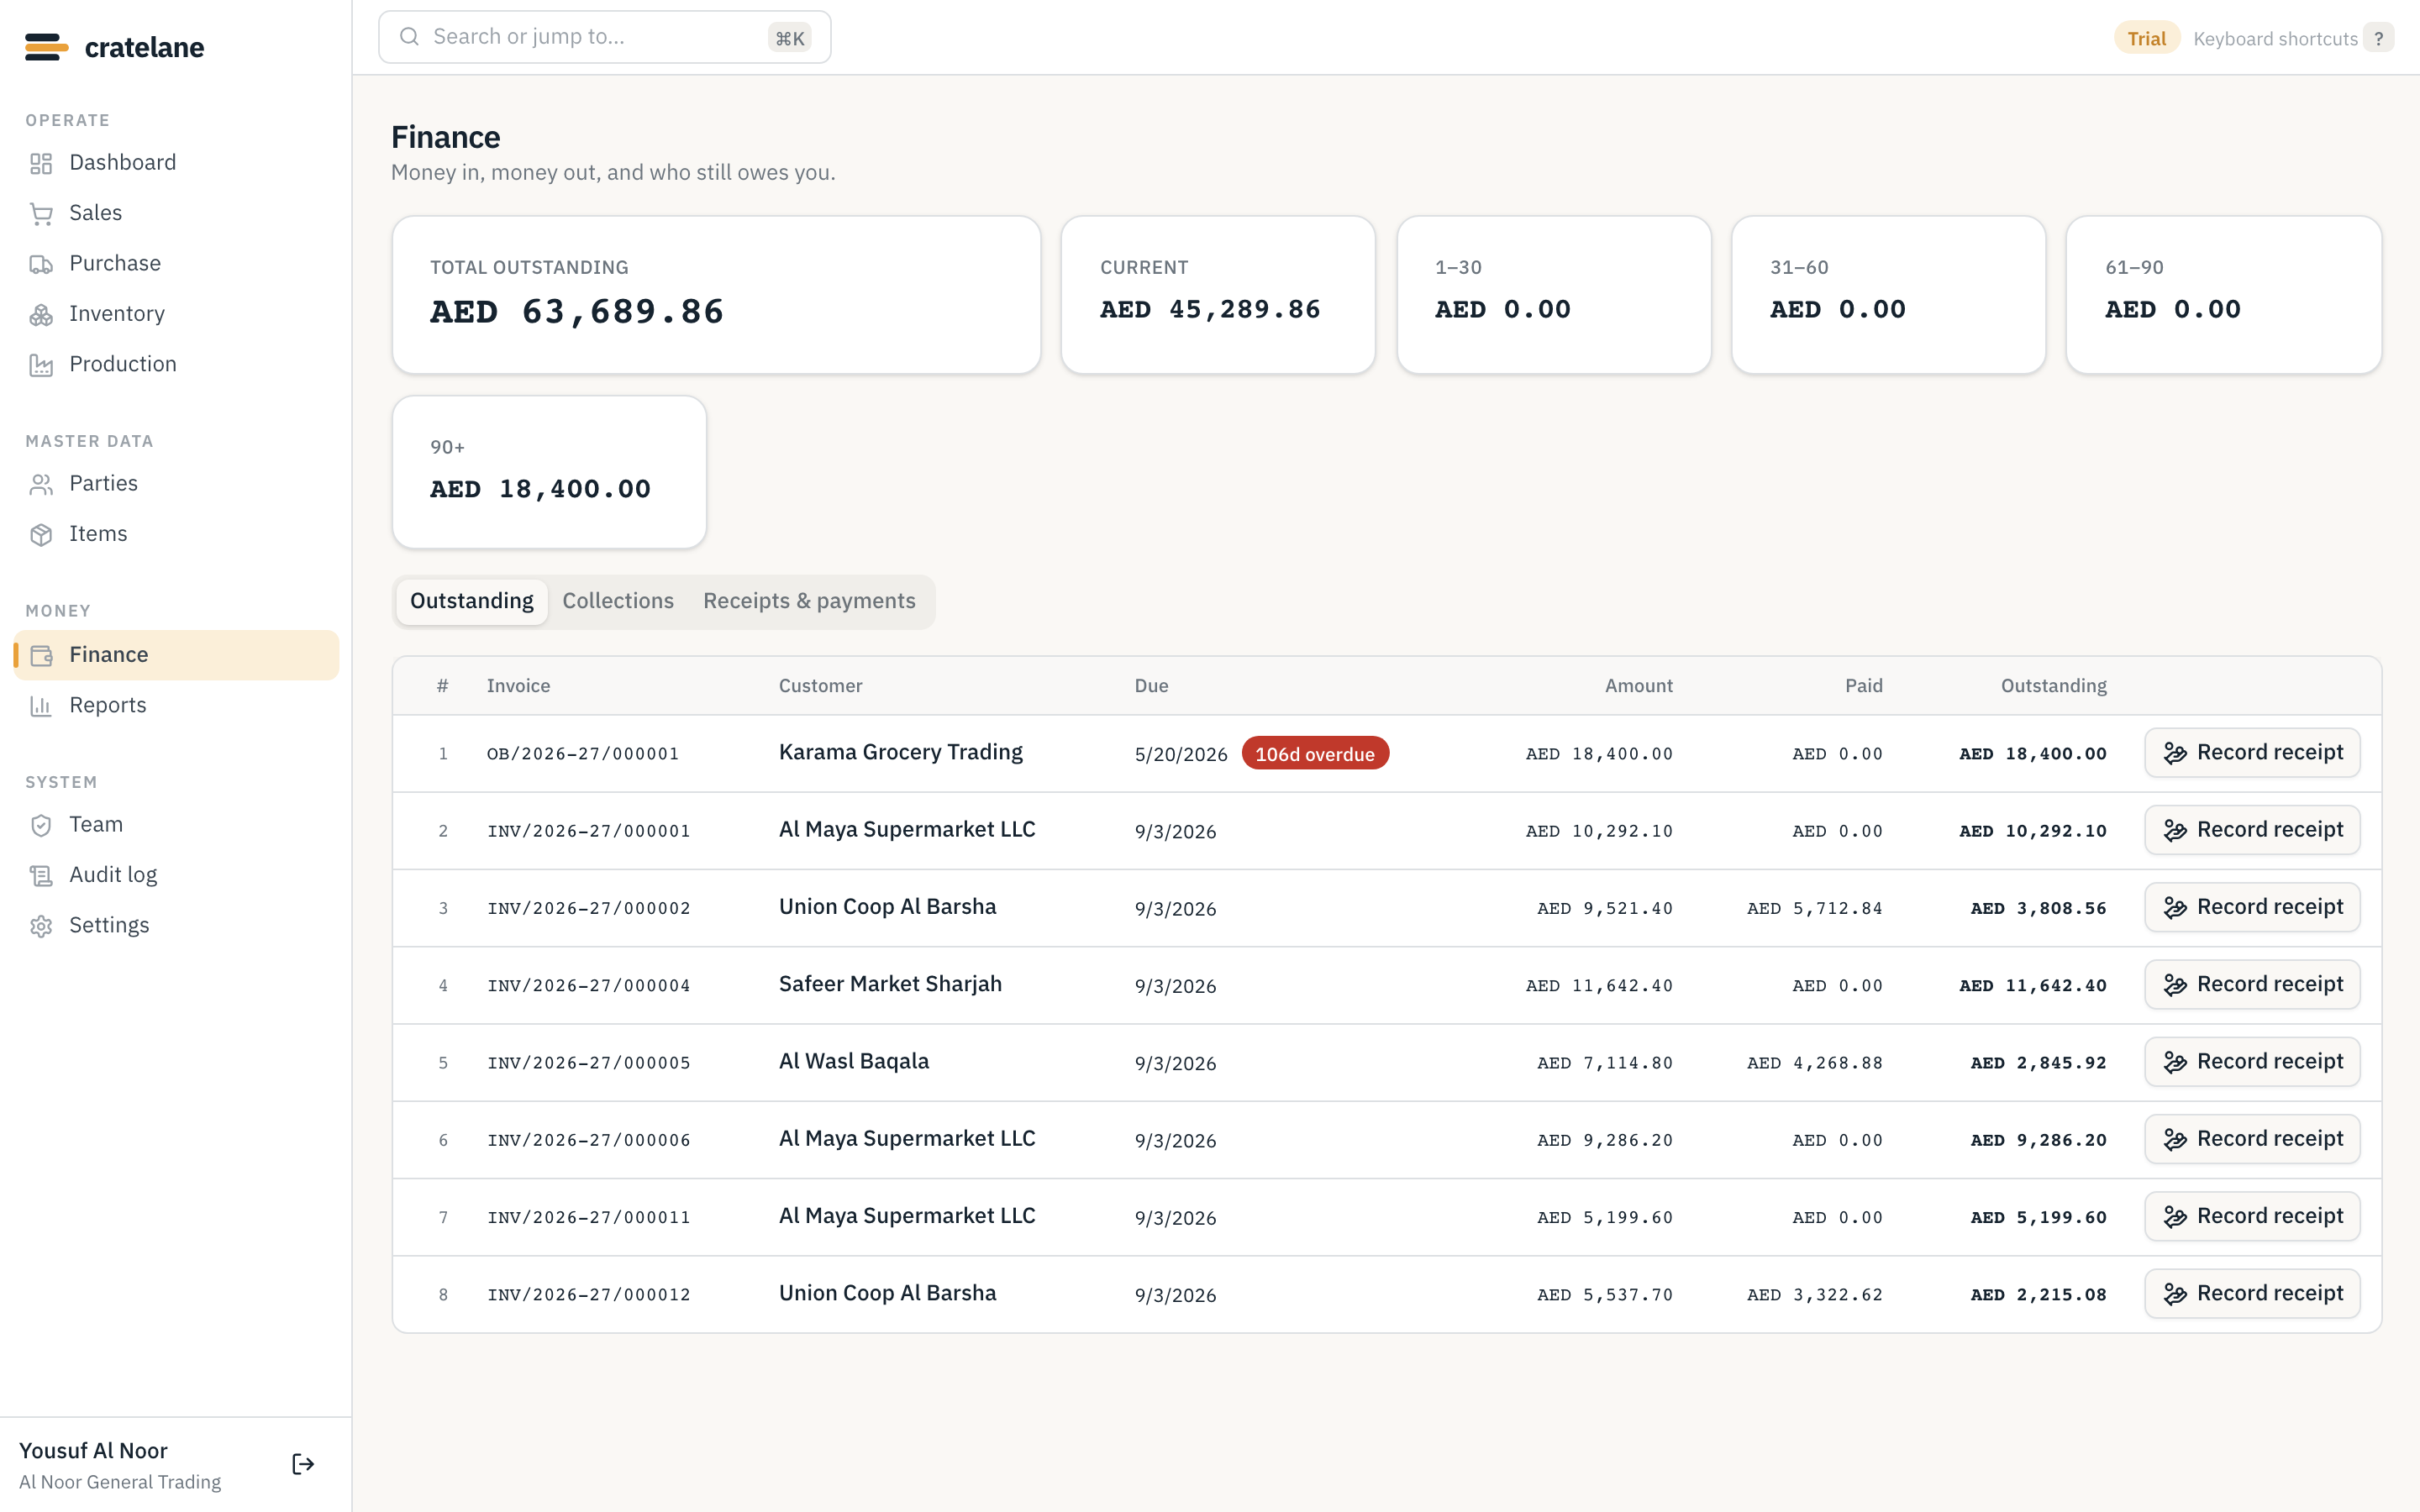Click the 1–30 aging card
Viewport: 2420px width, 1512px height.
tap(1554, 295)
